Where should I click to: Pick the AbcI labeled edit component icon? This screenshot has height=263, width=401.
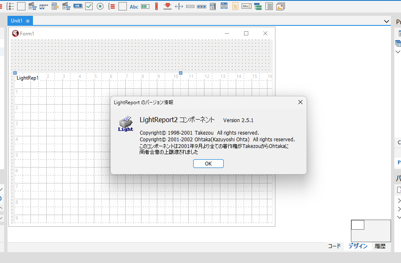pyautogui.click(x=246, y=6)
